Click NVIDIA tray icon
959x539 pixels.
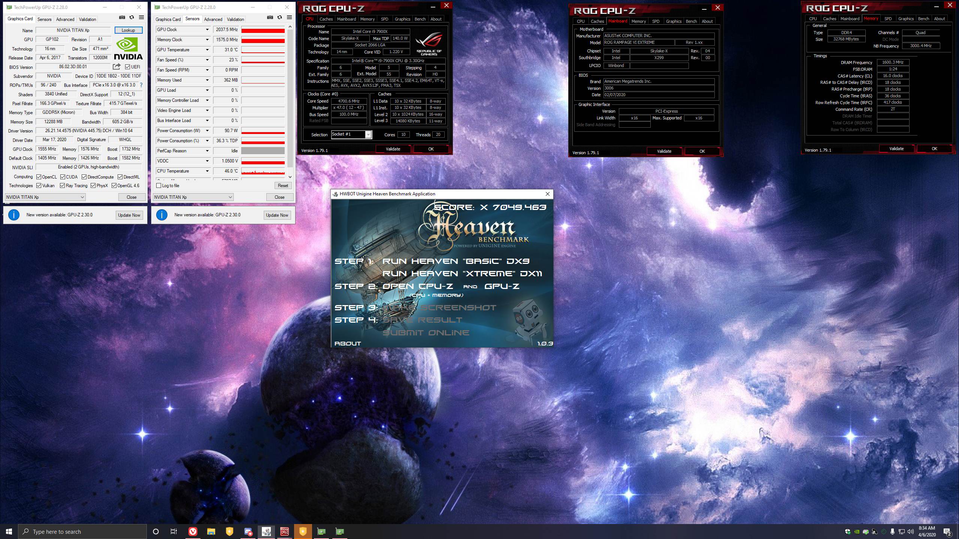coord(857,532)
